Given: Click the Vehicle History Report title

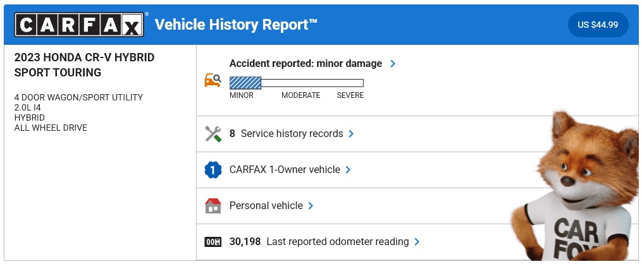Looking at the screenshot, I should click(x=236, y=25).
